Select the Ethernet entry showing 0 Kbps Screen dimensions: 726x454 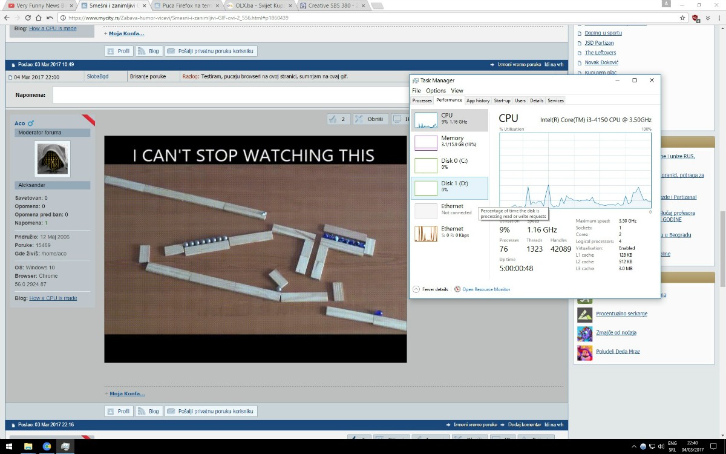coord(449,233)
